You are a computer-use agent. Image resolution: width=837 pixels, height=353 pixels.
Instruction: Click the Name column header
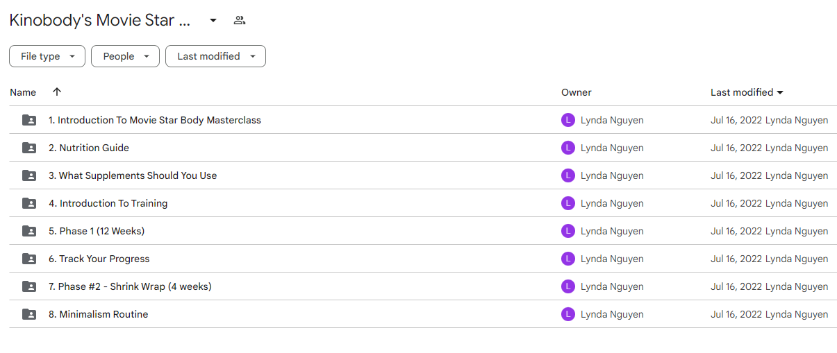[x=23, y=92]
